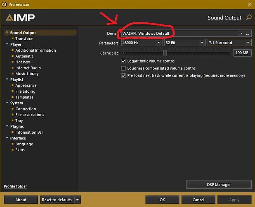
Task: Open Language settings page
Action: click(24, 144)
